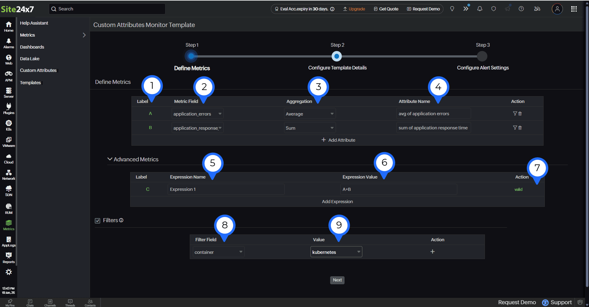Viewport: 589px width, 307px height.
Task: Click the Step 2 progress marker
Action: tap(337, 56)
